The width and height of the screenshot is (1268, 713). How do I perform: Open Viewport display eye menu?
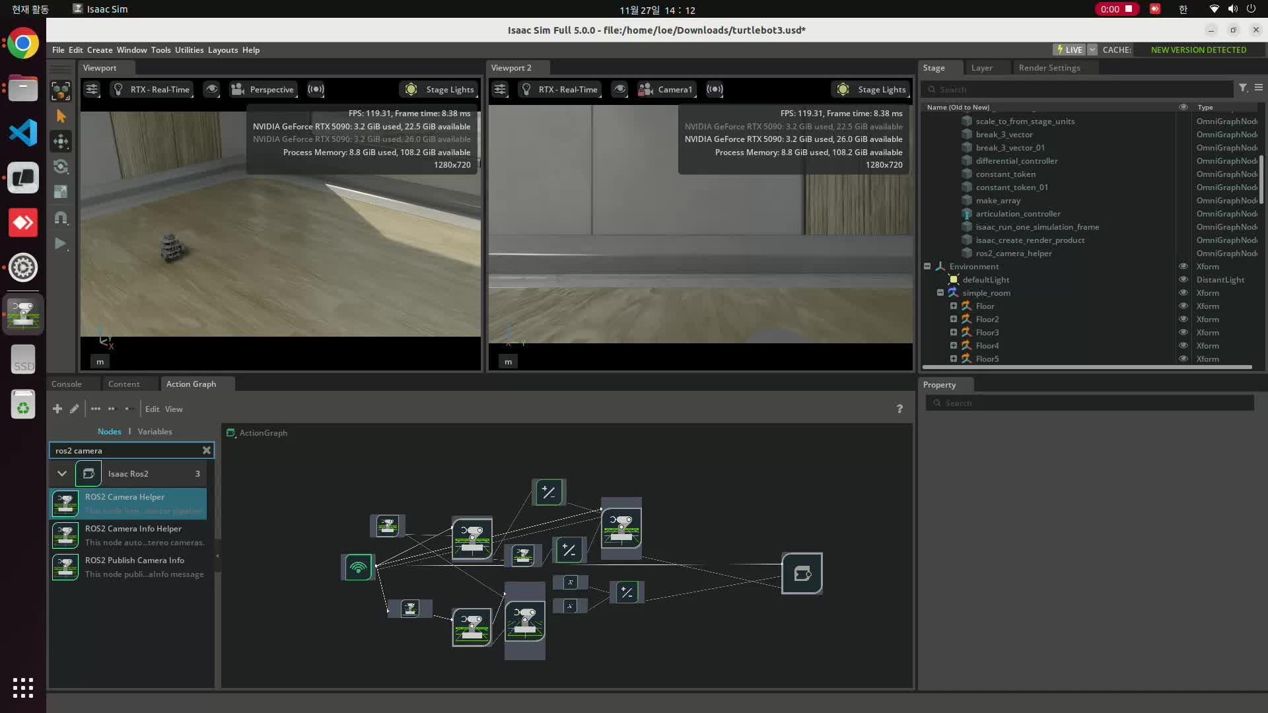tap(211, 89)
